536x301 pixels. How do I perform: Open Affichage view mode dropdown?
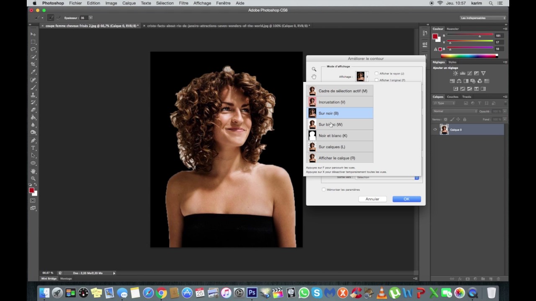(x=362, y=77)
